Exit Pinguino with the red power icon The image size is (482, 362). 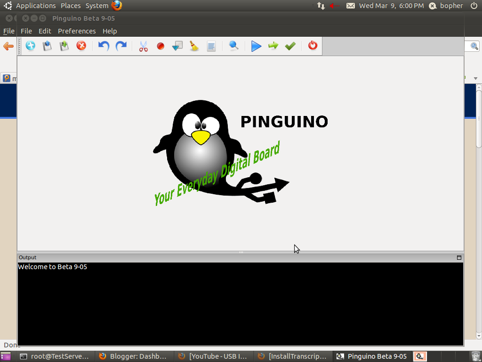(x=312, y=46)
